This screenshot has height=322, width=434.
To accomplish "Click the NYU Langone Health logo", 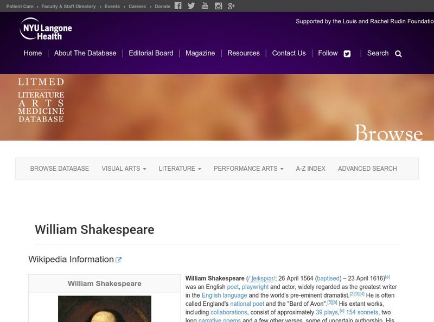I will (46, 29).
